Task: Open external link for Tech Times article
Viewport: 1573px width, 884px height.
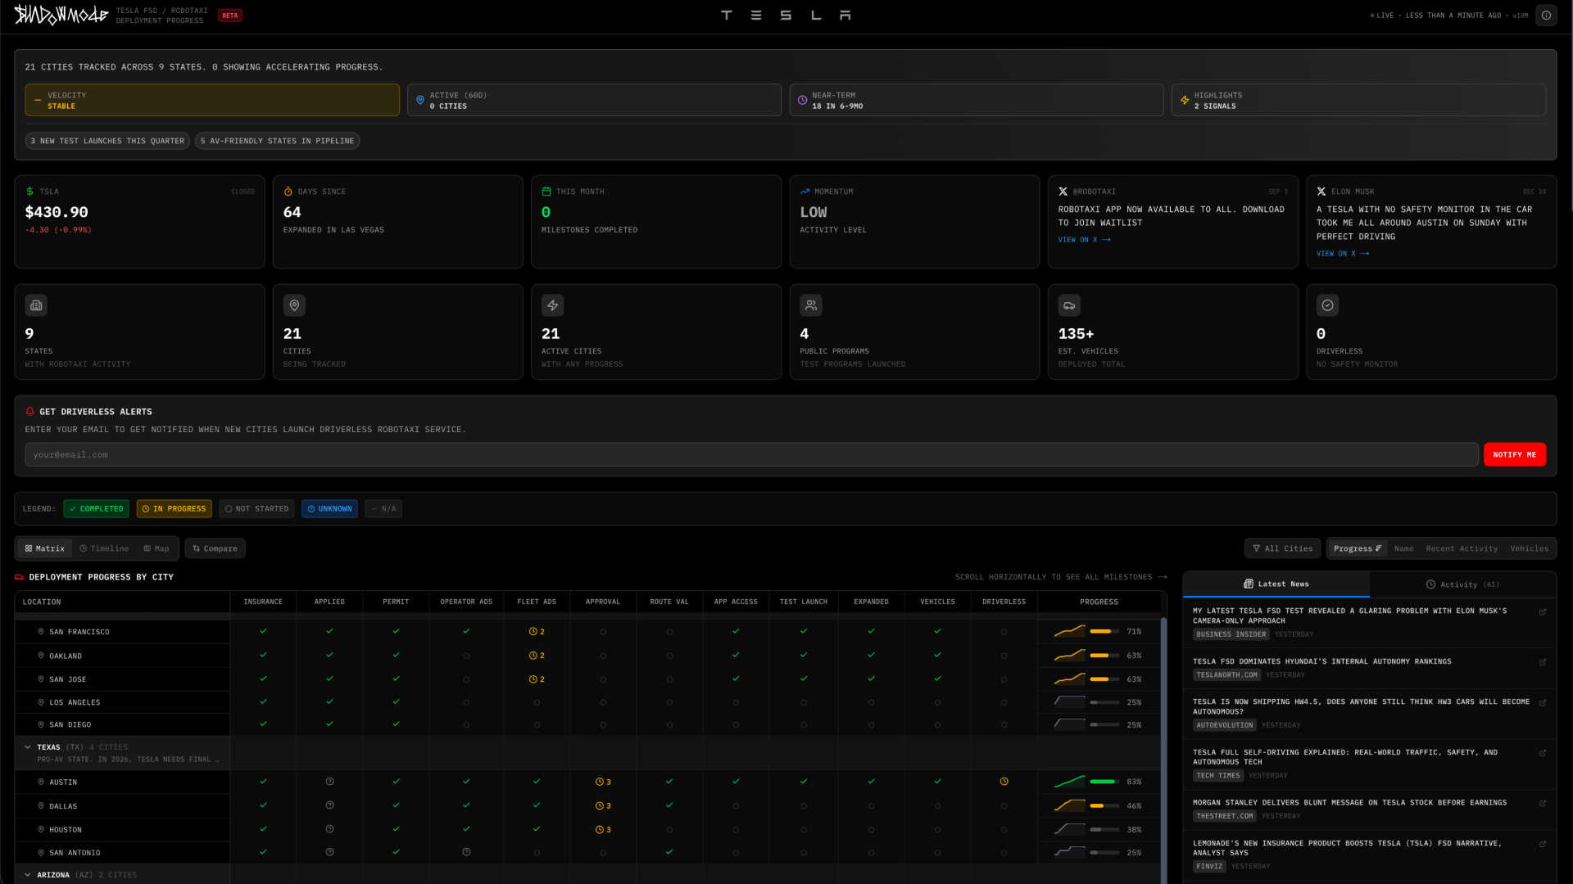Action: (1543, 753)
